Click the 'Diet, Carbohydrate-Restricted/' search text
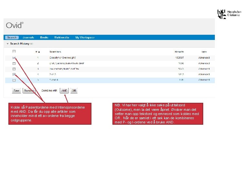The height and width of the screenshot is (174, 252). [67, 63]
